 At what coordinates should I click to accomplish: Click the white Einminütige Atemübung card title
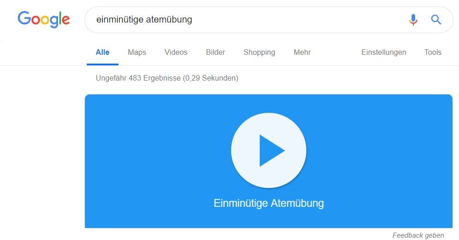tap(269, 203)
